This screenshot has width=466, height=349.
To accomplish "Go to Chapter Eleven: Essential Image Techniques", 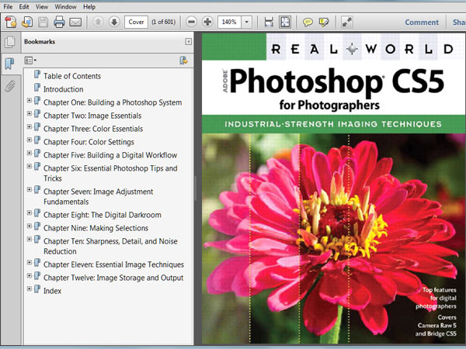I will 113,264.
